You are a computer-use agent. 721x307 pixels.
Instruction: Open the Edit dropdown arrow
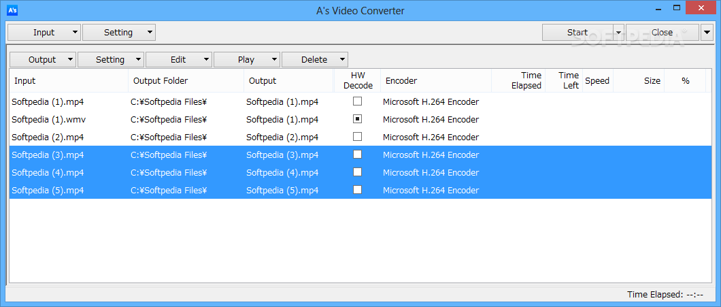(205, 59)
